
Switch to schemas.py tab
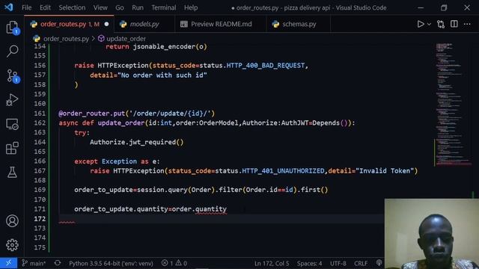click(298, 24)
